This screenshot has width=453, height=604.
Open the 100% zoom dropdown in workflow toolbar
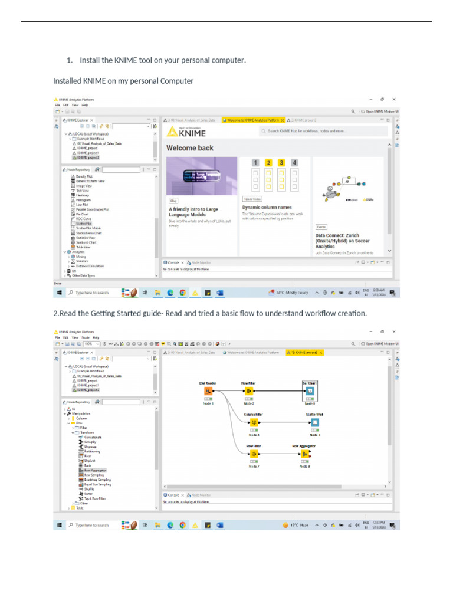click(x=98, y=344)
